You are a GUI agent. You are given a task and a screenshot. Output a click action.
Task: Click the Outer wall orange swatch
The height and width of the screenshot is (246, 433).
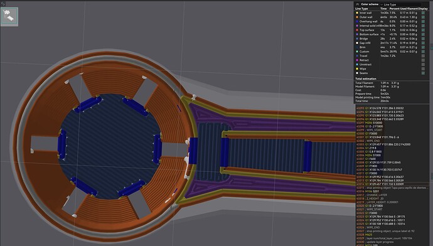click(x=357, y=17)
